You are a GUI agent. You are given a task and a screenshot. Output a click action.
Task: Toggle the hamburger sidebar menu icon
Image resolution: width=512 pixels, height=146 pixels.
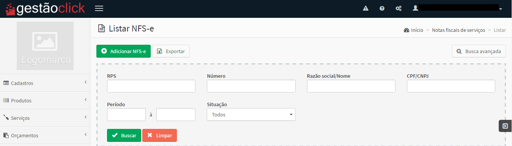(99, 8)
